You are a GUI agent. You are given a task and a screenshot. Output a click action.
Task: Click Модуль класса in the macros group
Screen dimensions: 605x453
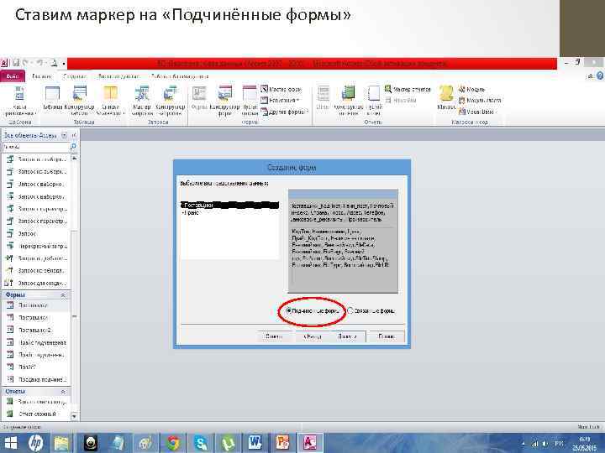(x=480, y=100)
